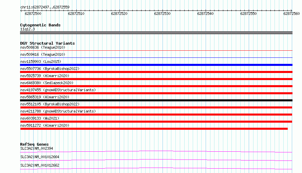The image size is (302, 173).
Task: Select variant label nsv6469380 (Sedlazeck2020)
Action: pyautogui.click(x=47, y=83)
